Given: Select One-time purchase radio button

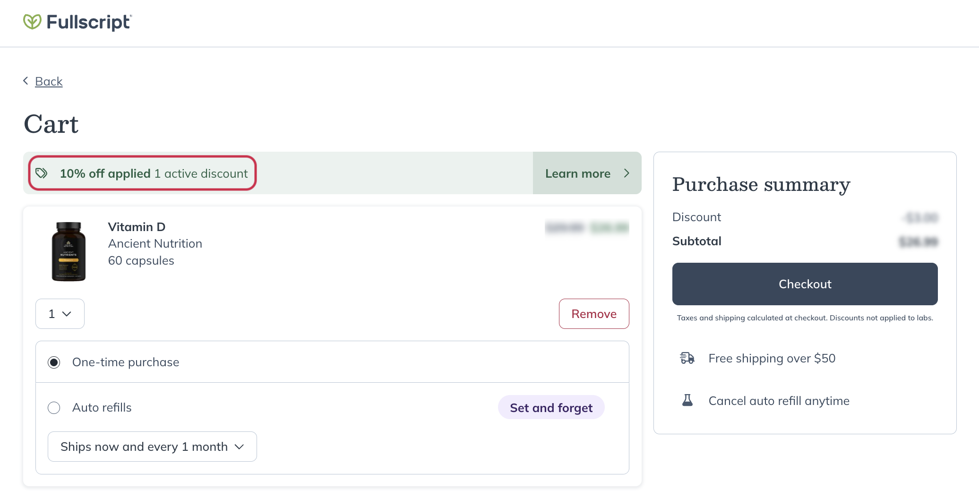Looking at the screenshot, I should [54, 362].
